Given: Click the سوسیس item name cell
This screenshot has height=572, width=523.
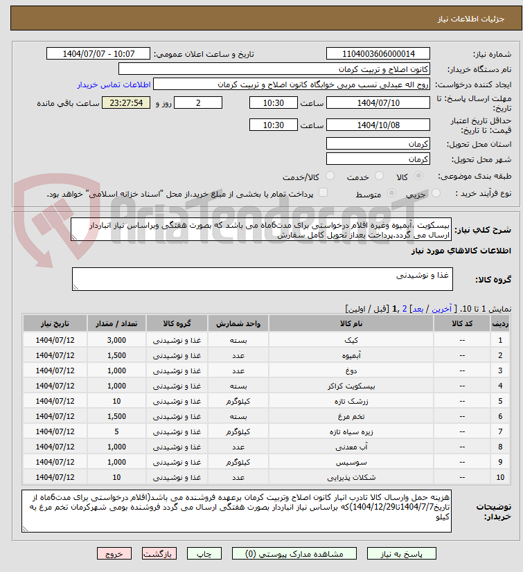Looking at the screenshot, I should pyautogui.click(x=351, y=462).
